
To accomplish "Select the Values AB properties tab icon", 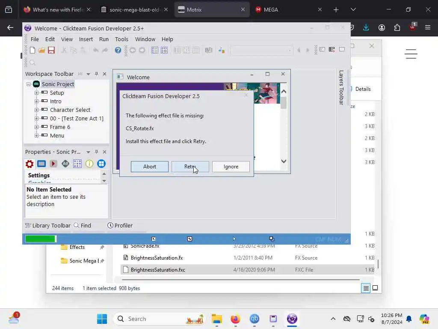I will tap(65, 164).
